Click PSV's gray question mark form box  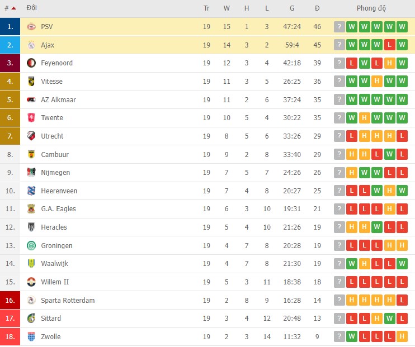(x=339, y=27)
